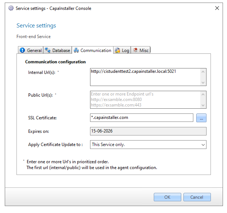This screenshot has width=227, height=213.
Task: Open the Log tab
Action: click(x=122, y=50)
